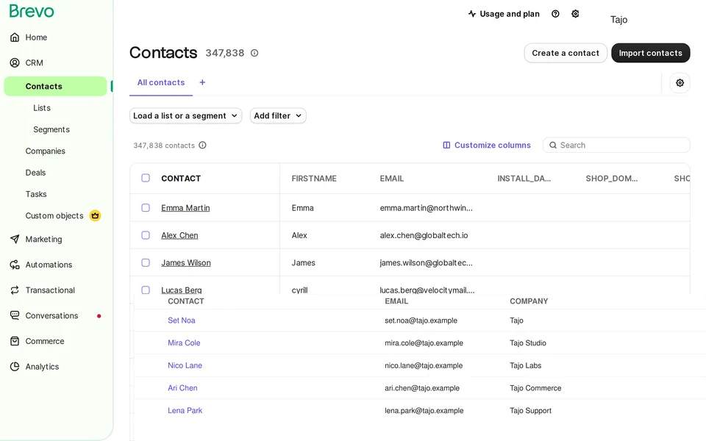Open Load a list or a segment dropdown
The height and width of the screenshot is (441, 706).
pos(185,115)
